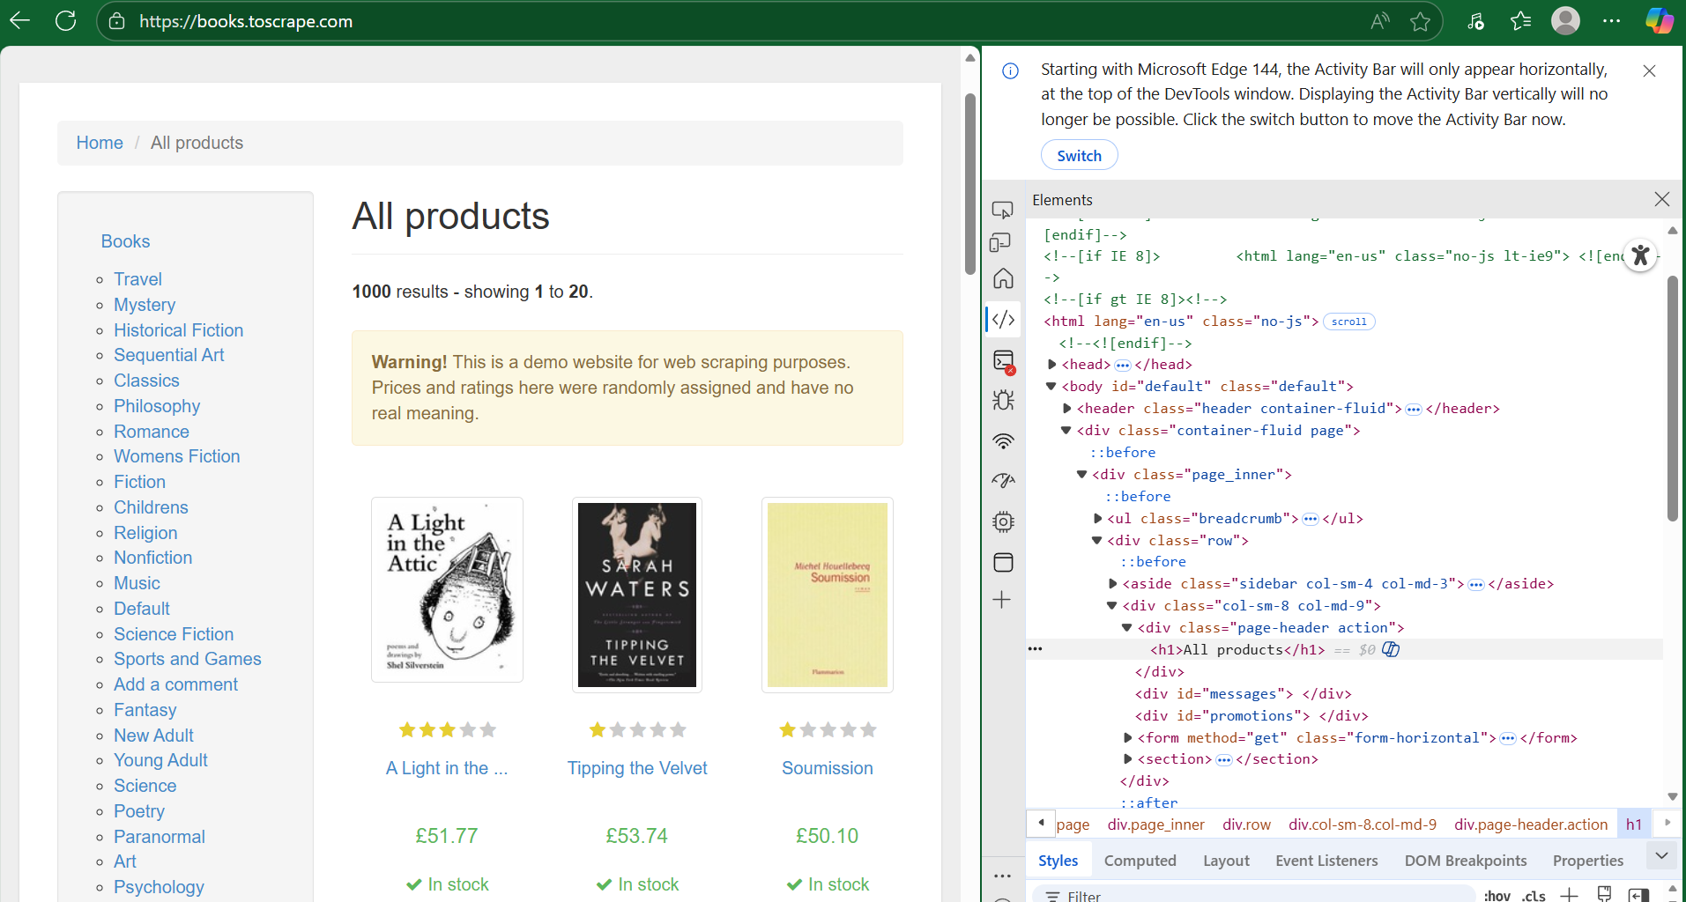Collapse the body element node
This screenshot has height=902, width=1686.
click(1051, 387)
